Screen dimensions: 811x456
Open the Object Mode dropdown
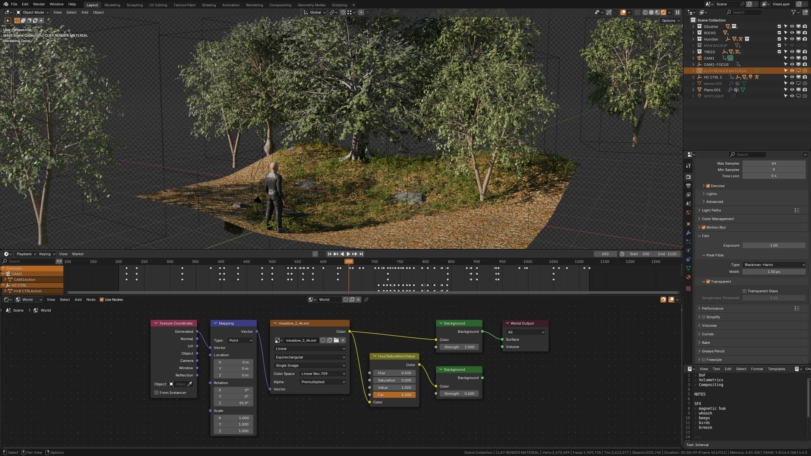point(33,12)
